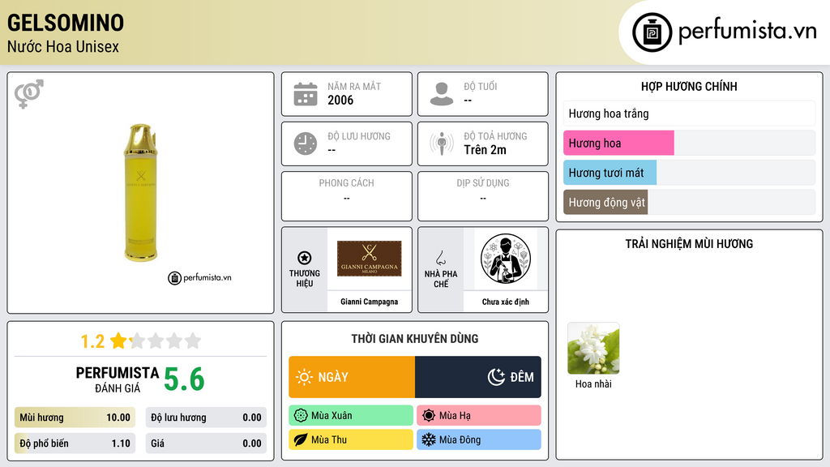
Task: Click the Giá 0.00 score
Action: (206, 443)
